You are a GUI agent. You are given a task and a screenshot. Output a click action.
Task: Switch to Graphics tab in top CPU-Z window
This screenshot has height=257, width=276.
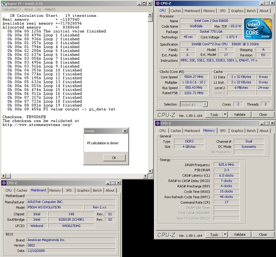point(237,11)
